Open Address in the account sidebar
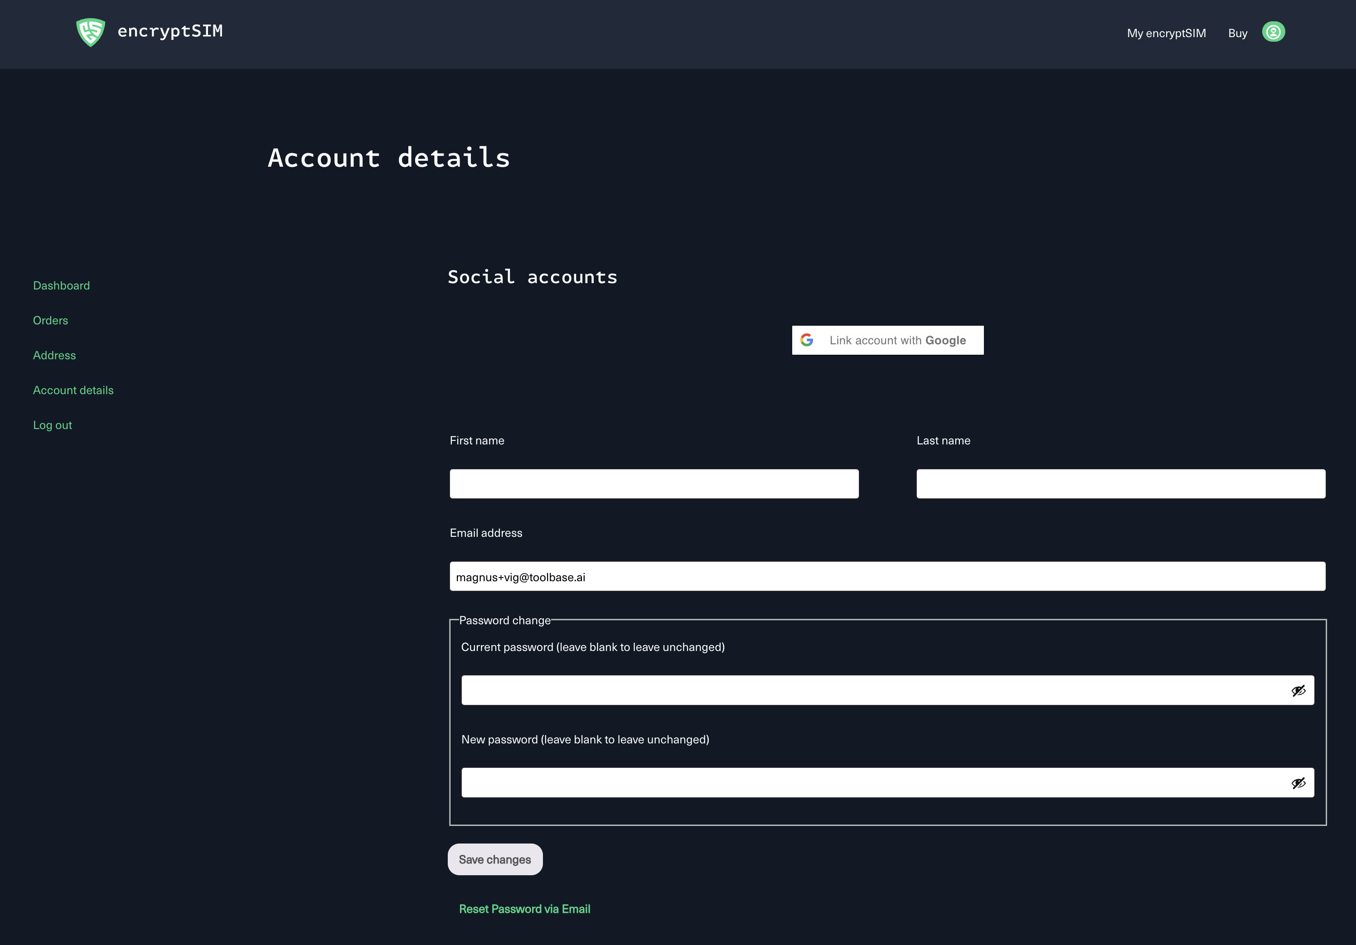 coord(54,355)
